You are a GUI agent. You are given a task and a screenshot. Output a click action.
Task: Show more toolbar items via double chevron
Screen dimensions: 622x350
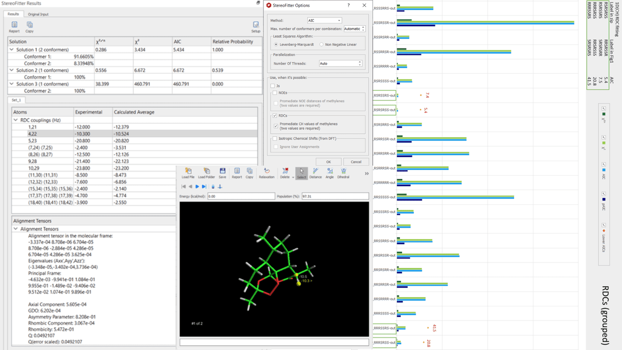366,174
